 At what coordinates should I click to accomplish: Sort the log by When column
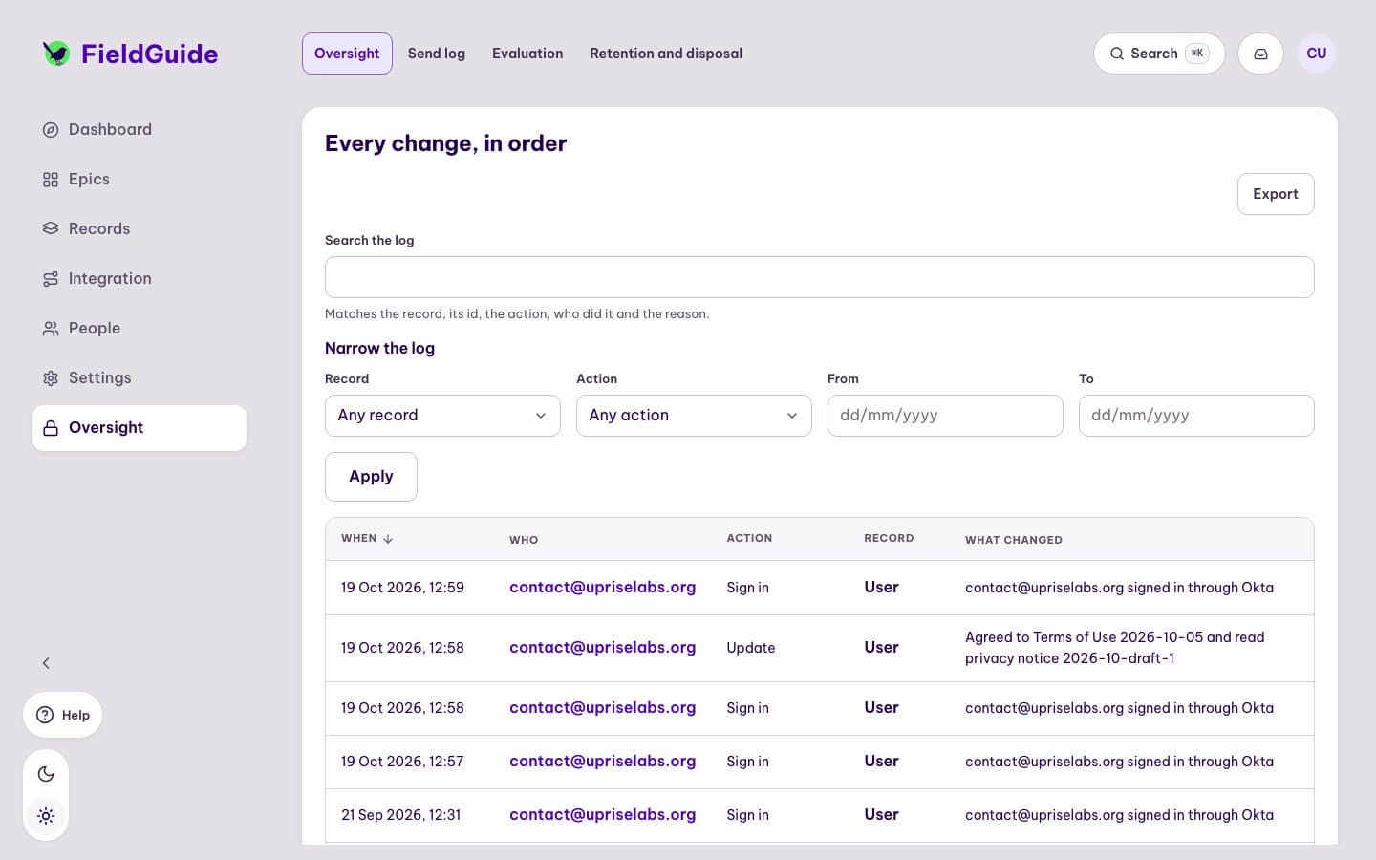coord(367,539)
